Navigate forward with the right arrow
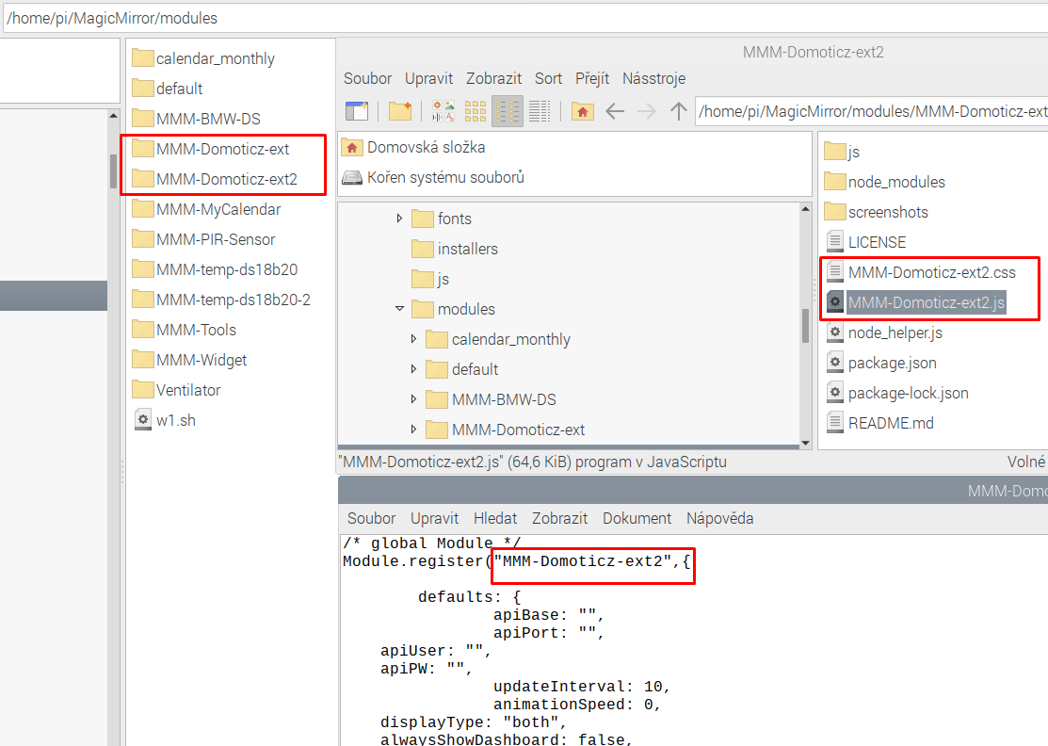1048x746 pixels. click(646, 111)
